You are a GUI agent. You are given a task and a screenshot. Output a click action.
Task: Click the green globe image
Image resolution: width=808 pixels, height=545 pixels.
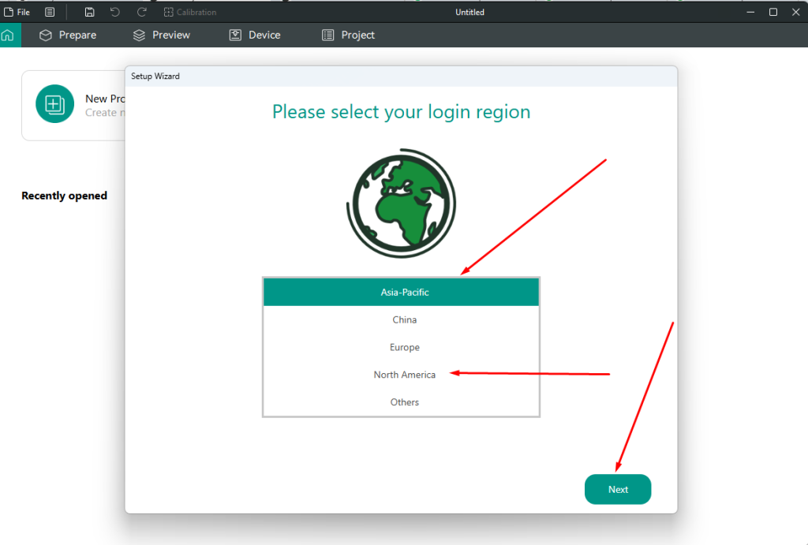tap(401, 204)
